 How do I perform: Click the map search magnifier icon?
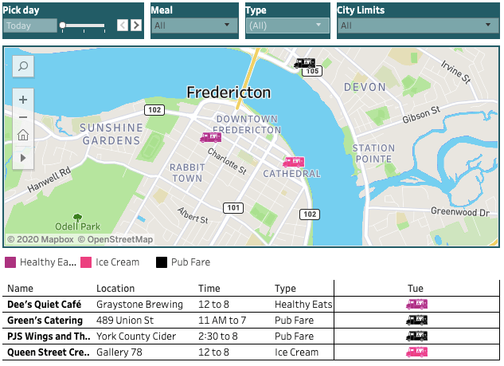pyautogui.click(x=23, y=67)
